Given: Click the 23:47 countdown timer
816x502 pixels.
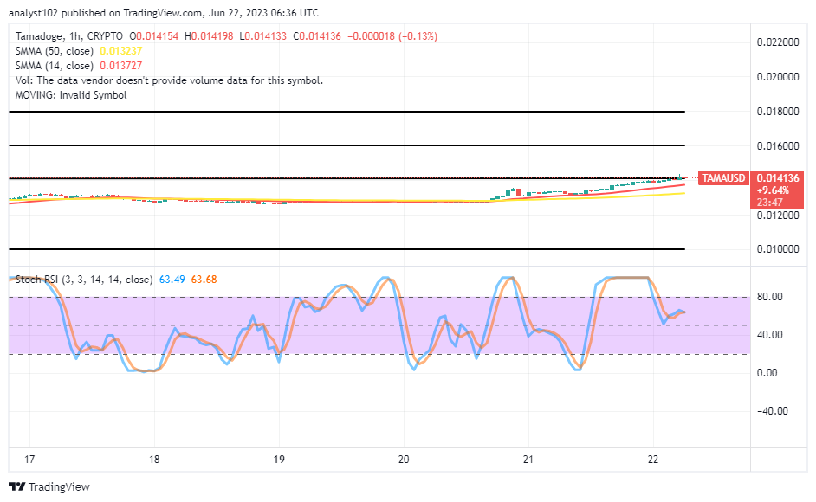Looking at the screenshot, I should 770,203.
